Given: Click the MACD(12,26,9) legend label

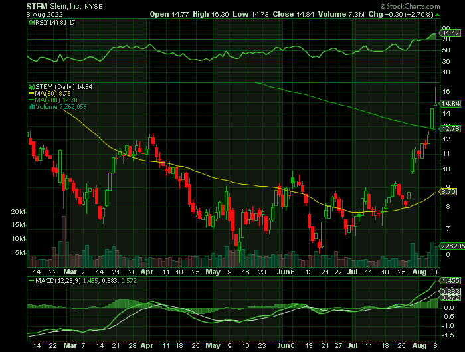Looking at the screenshot, I should 58,280.
